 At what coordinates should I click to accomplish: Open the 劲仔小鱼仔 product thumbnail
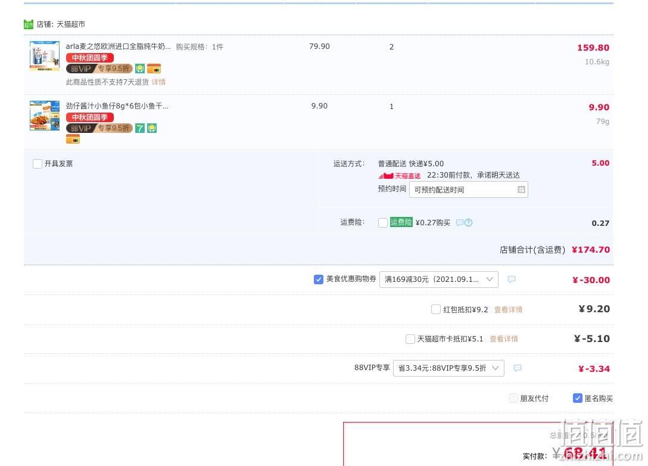click(45, 116)
